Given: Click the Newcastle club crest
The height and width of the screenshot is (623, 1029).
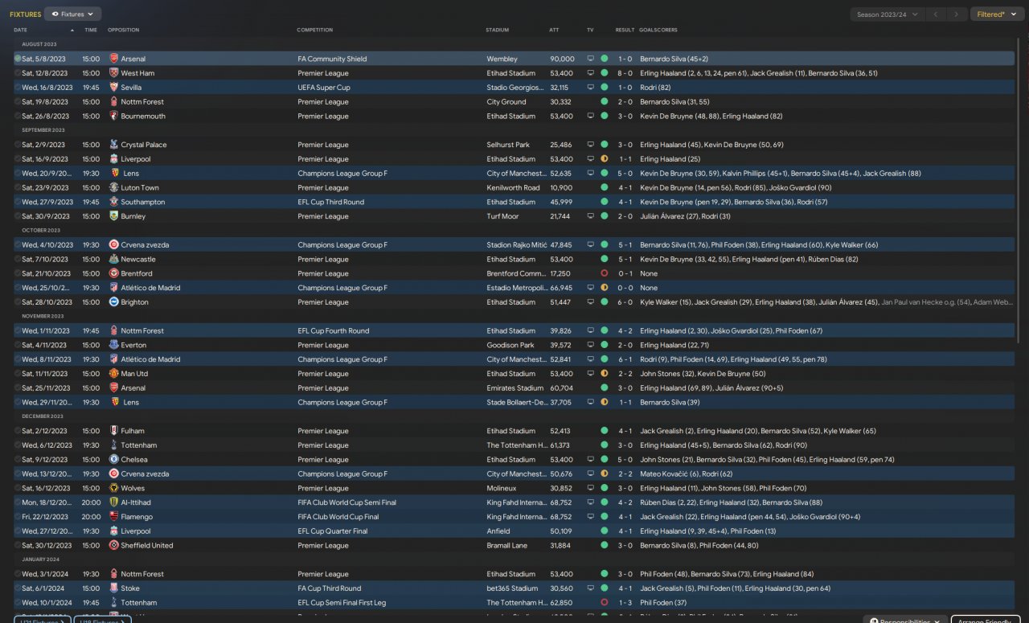Looking at the screenshot, I should (x=113, y=259).
